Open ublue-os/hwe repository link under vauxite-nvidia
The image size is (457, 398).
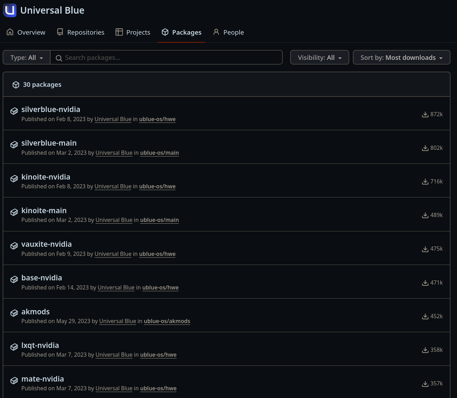click(x=157, y=254)
